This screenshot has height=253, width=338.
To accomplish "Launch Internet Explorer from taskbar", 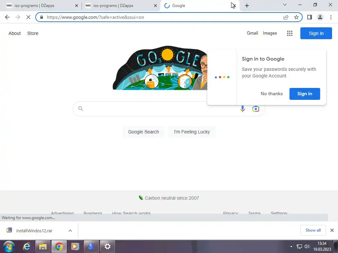I will 26,246.
